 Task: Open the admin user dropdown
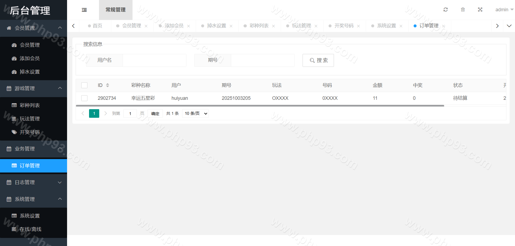[504, 10]
